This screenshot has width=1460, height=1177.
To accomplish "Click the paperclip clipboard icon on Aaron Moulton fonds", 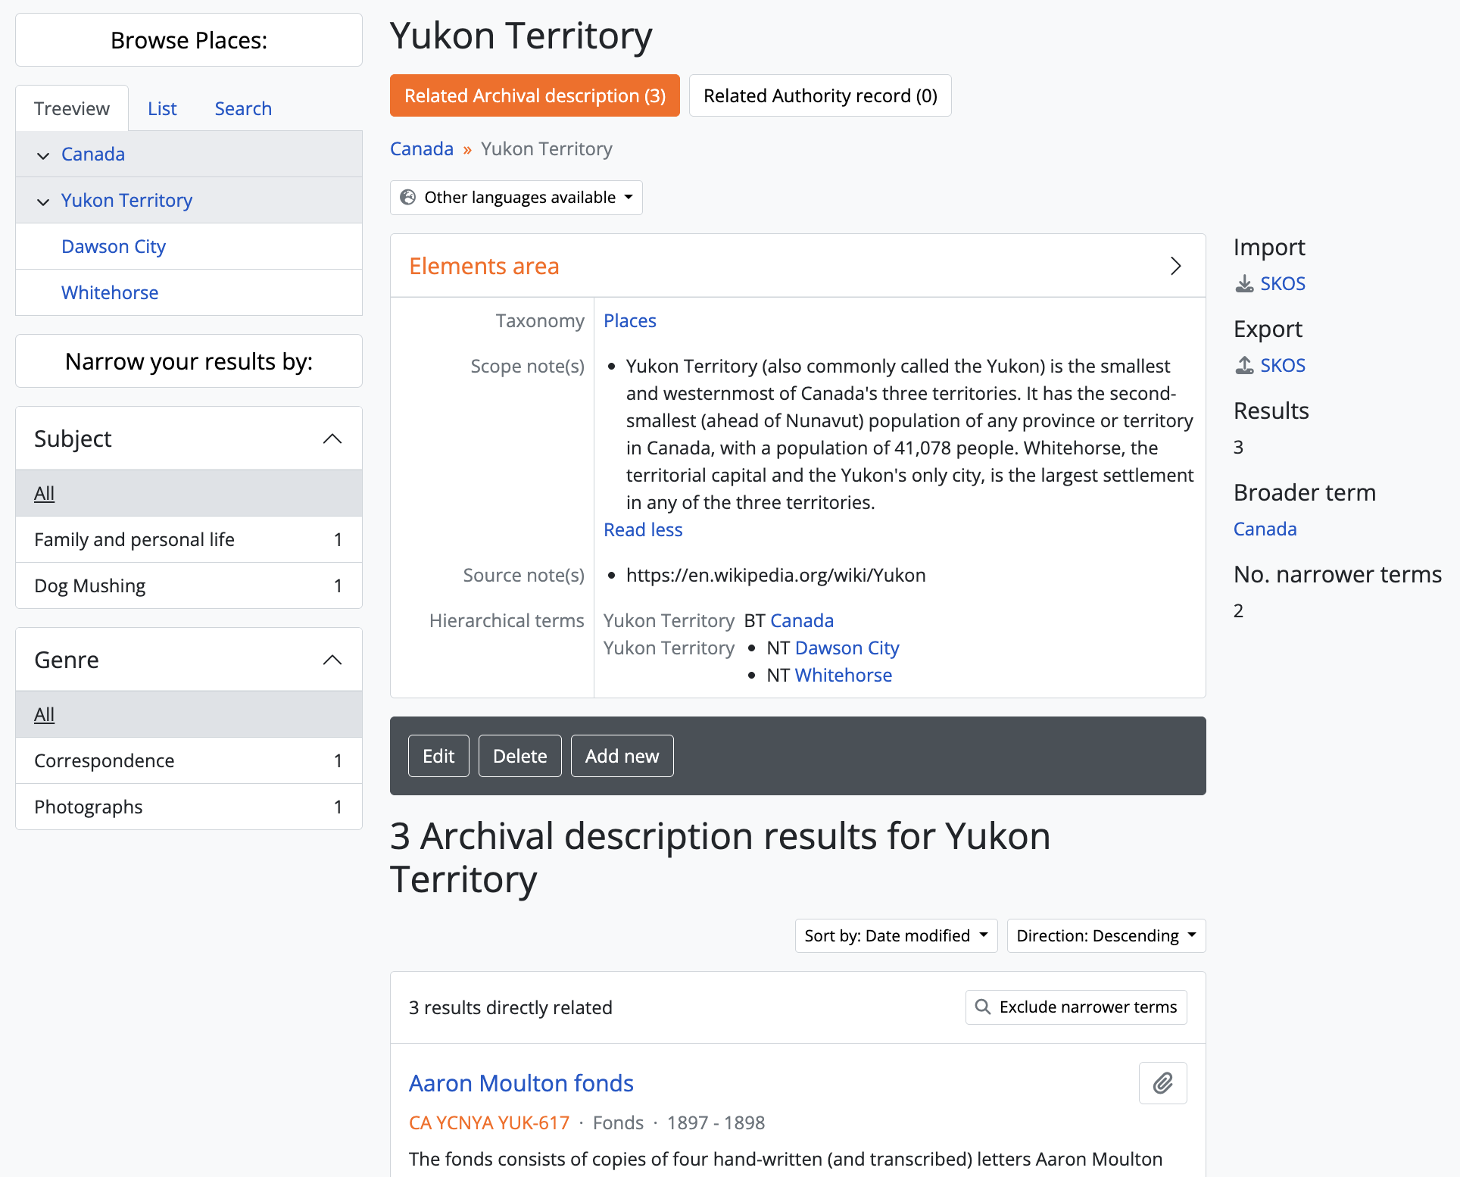I will [x=1162, y=1083].
